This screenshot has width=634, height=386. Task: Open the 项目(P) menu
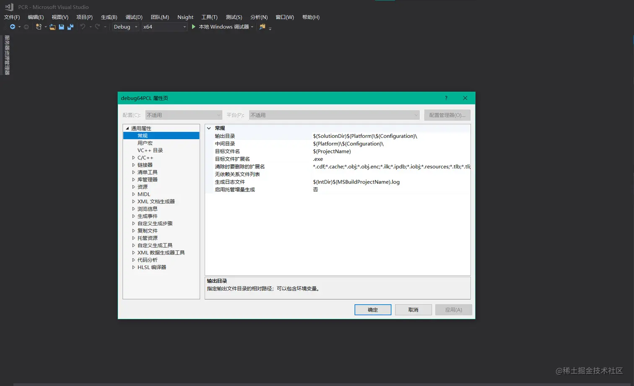click(84, 17)
